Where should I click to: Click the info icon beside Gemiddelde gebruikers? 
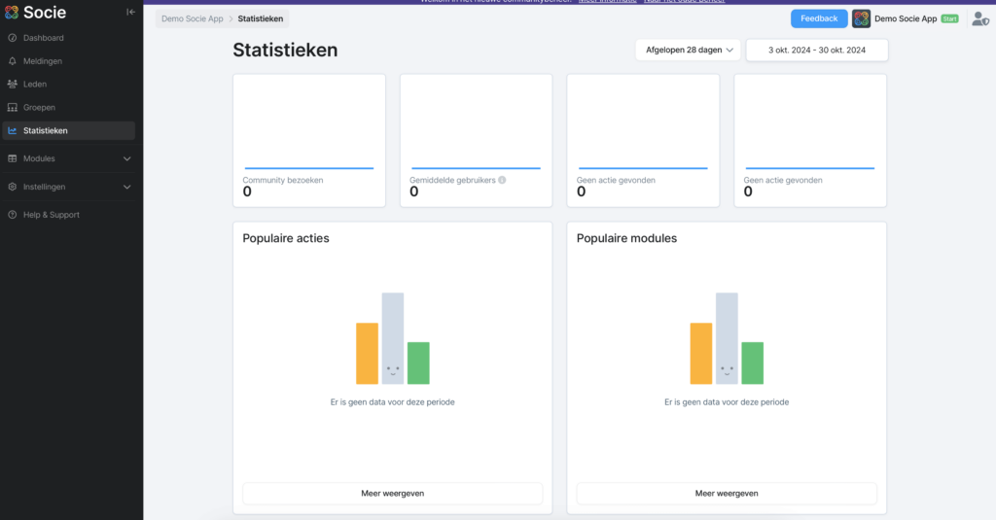[502, 180]
